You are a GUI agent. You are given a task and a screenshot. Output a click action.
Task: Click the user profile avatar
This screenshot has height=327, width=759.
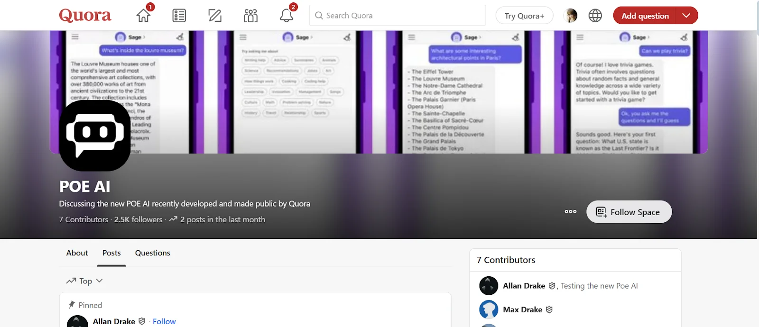(x=570, y=16)
